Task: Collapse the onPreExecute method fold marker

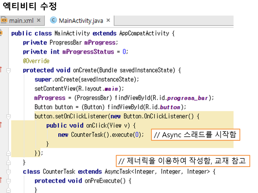Action: tap(9, 181)
